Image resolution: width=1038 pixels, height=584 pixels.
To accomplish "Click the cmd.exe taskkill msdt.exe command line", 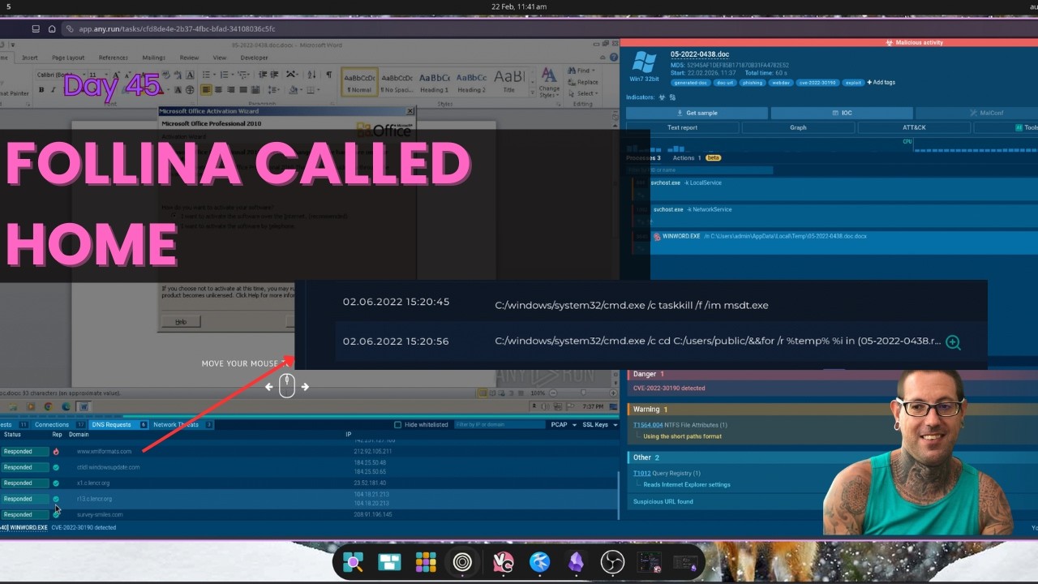I will (x=632, y=305).
